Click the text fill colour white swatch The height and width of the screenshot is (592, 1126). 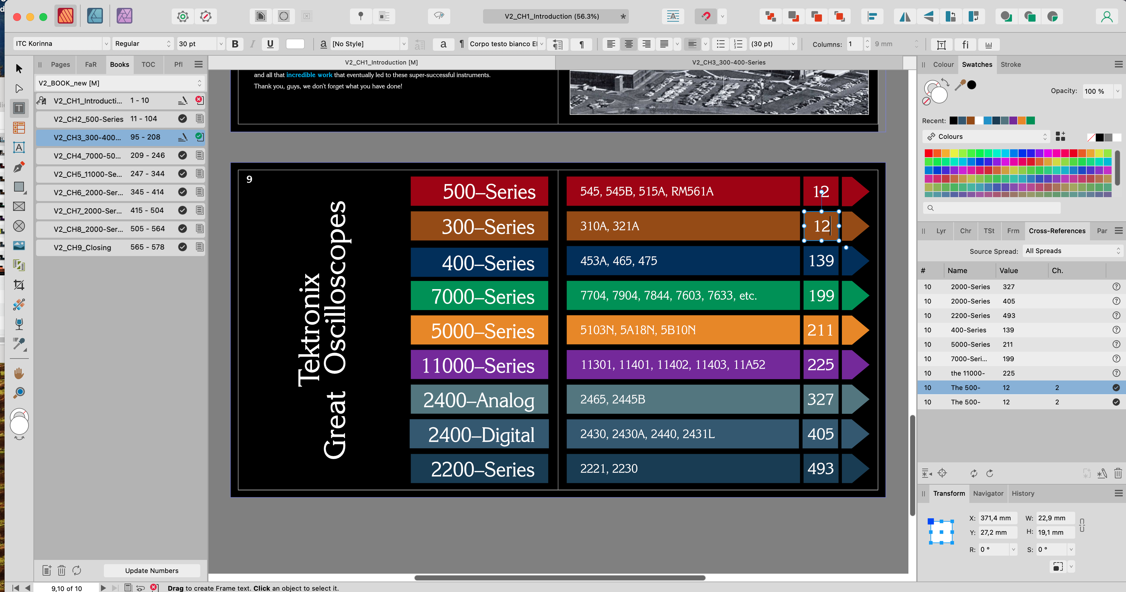295,44
